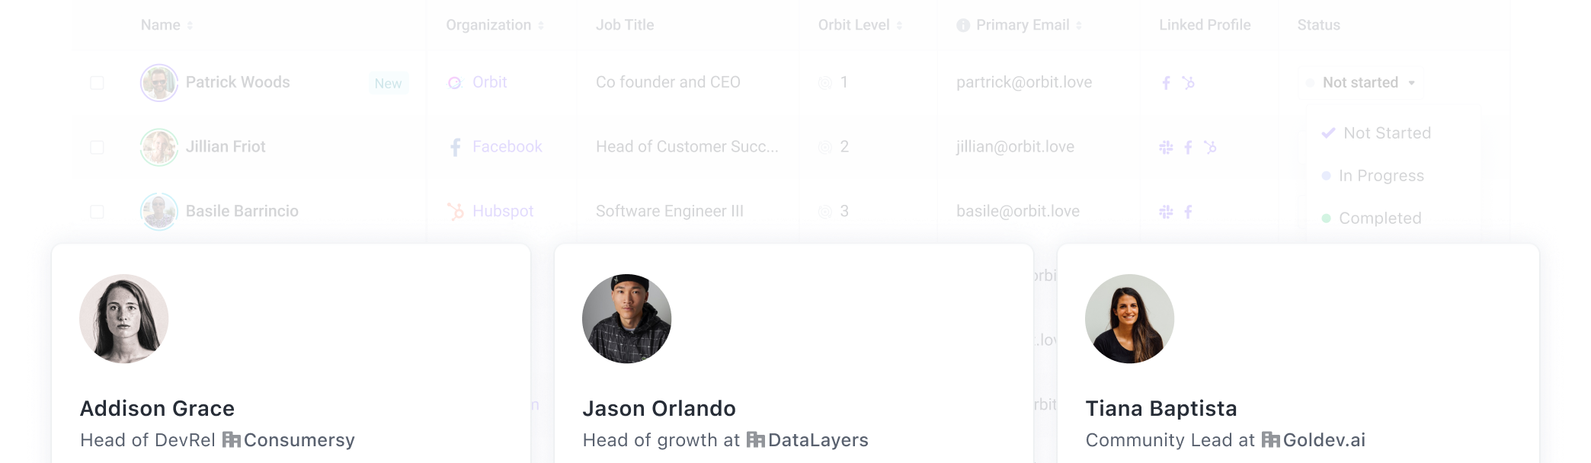
Task: Open the 'Not started' status dropdown
Action: 1361,83
